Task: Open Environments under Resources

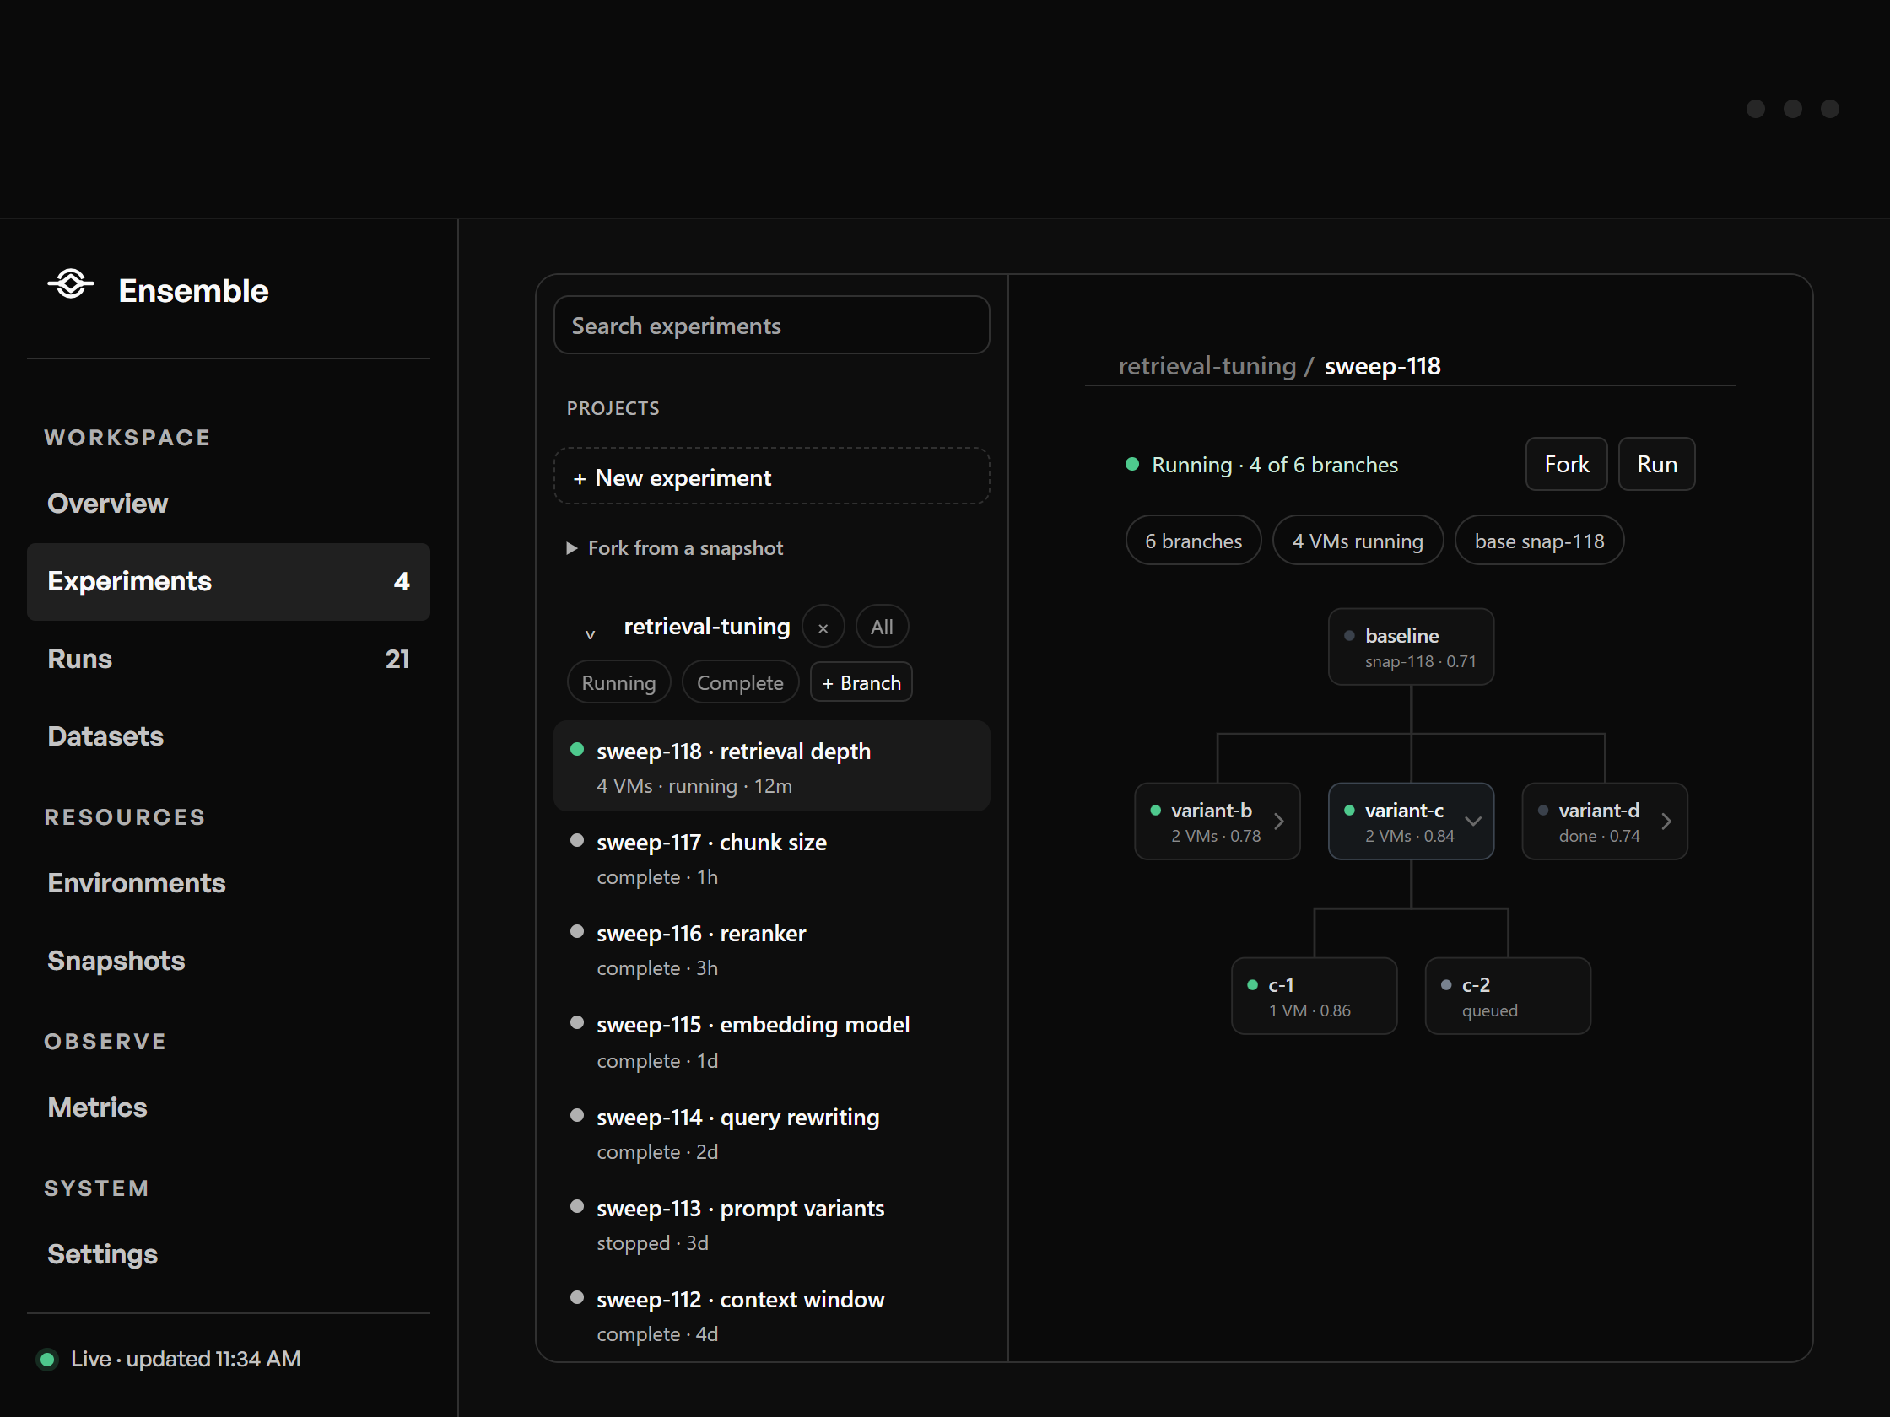Action: pos(228,883)
